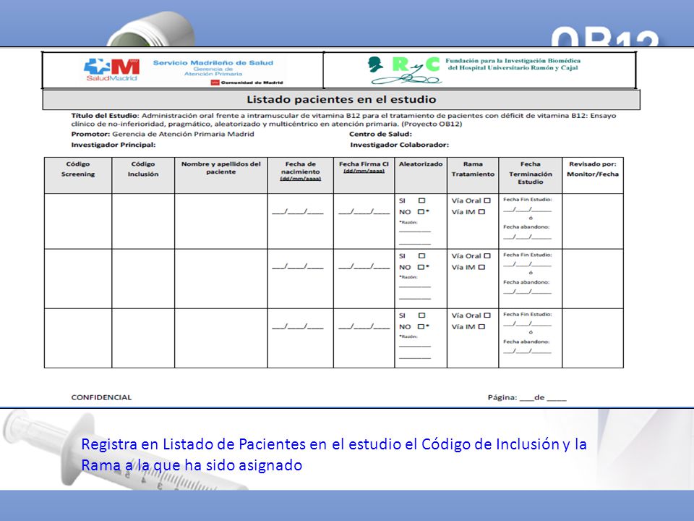The image size is (694, 521).
Task: Click the 'Investigador Principal:' label
Action: point(113,145)
